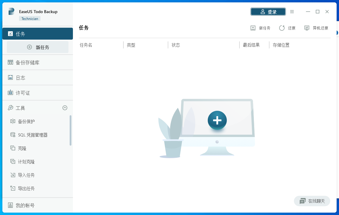This screenshot has height=215, width=339.
Task: Click the 日志 log icon
Action: (10, 77)
